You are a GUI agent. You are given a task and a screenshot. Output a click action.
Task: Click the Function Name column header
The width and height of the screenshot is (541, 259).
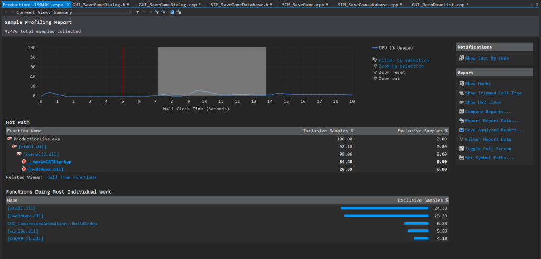point(24,131)
